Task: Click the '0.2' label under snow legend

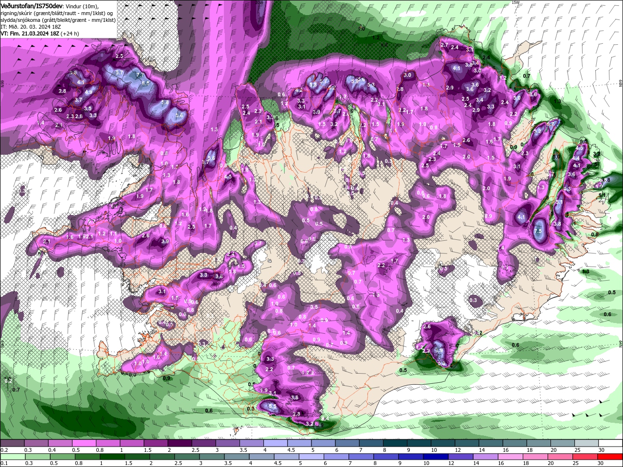Action: coord(4,450)
